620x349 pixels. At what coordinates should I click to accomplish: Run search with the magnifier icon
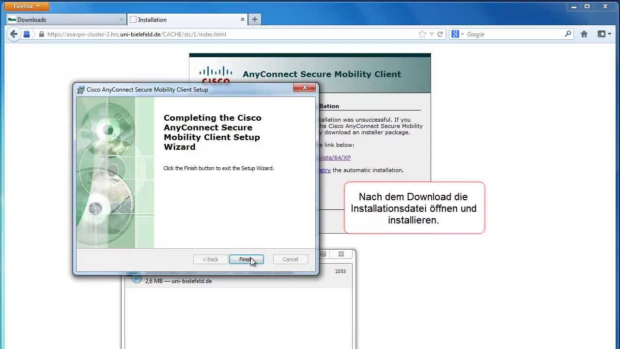point(568,34)
